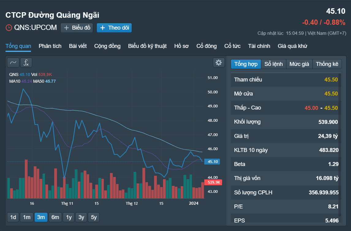The height and width of the screenshot is (231, 351).
Task: Click the Beta value 1.29
Action: point(333,164)
